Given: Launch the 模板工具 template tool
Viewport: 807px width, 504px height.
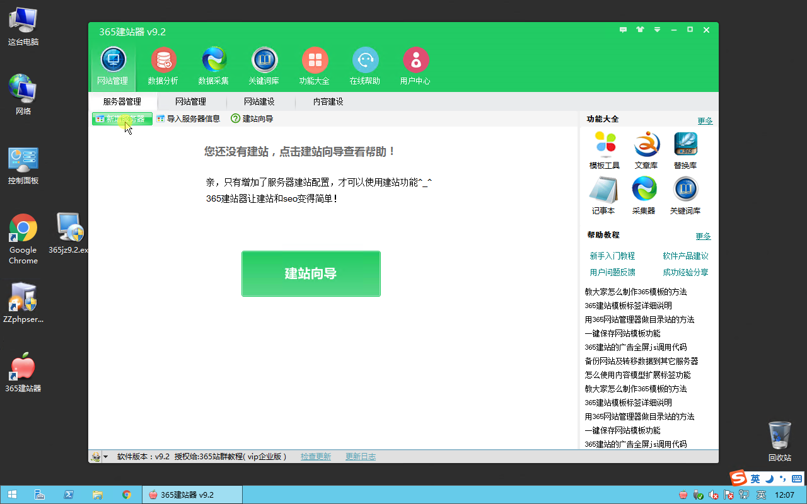Looking at the screenshot, I should (605, 151).
